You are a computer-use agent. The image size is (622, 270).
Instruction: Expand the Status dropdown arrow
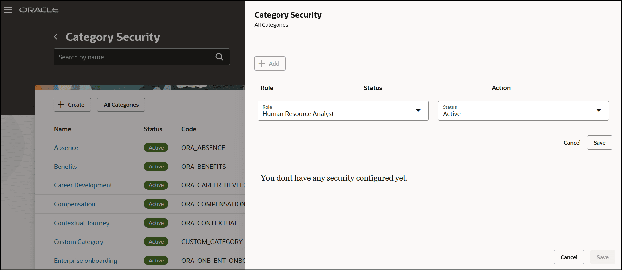(x=598, y=111)
